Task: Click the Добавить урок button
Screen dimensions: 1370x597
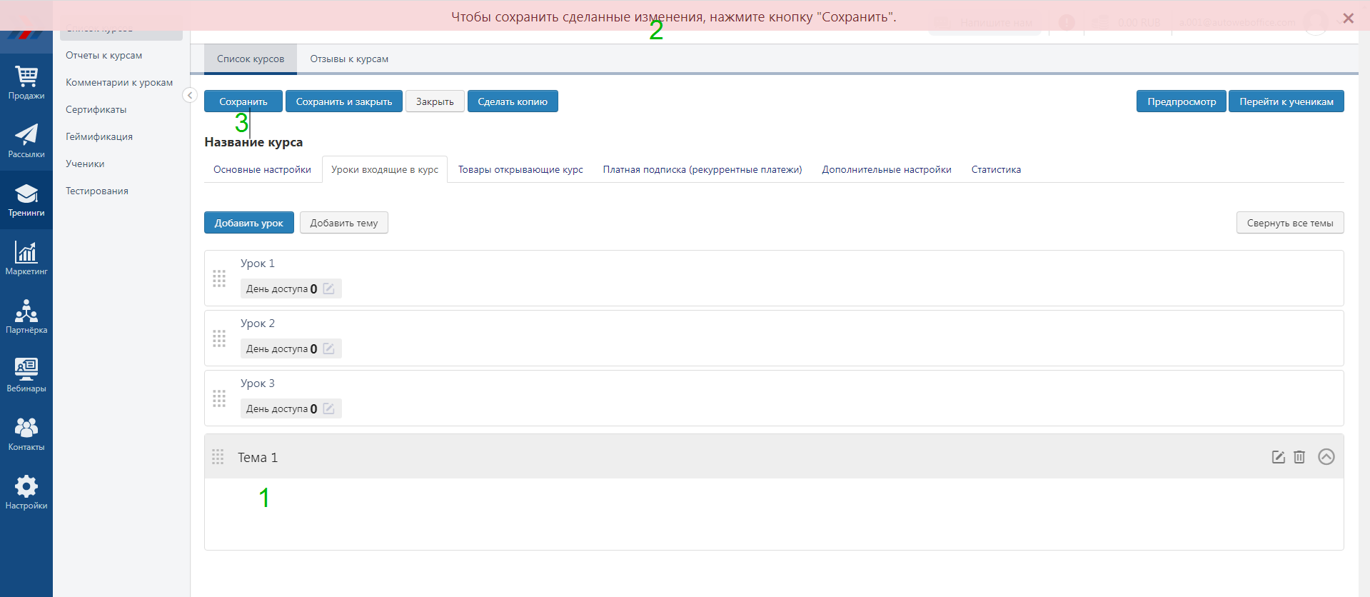Action: 248,223
